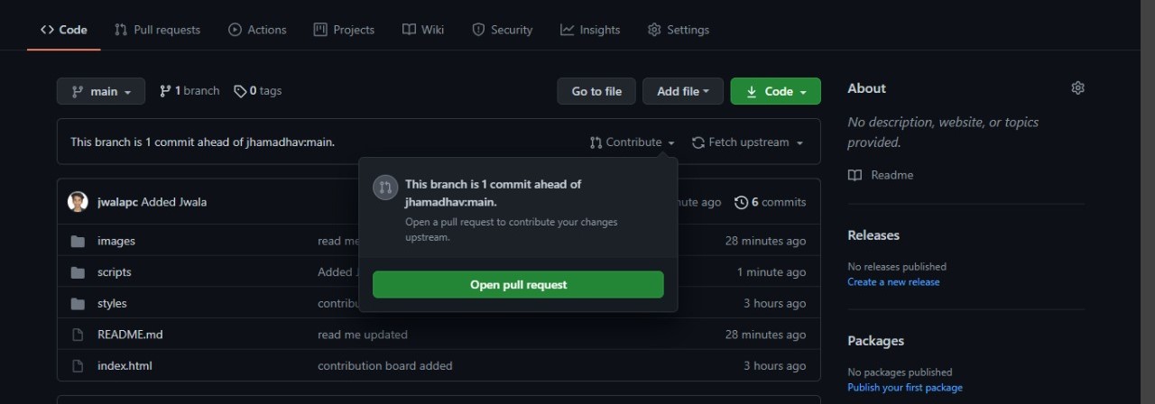Click the No releases published text
Image resolution: width=1155 pixels, height=404 pixels.
point(897,267)
